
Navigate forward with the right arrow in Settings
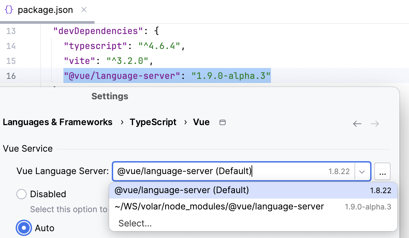(x=375, y=123)
